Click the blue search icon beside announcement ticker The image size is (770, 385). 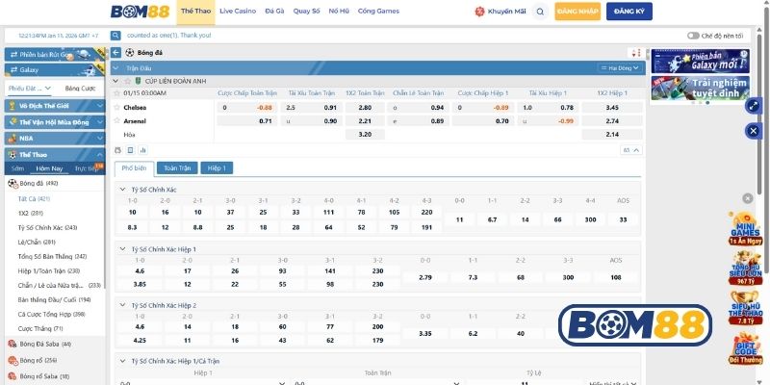(x=115, y=36)
